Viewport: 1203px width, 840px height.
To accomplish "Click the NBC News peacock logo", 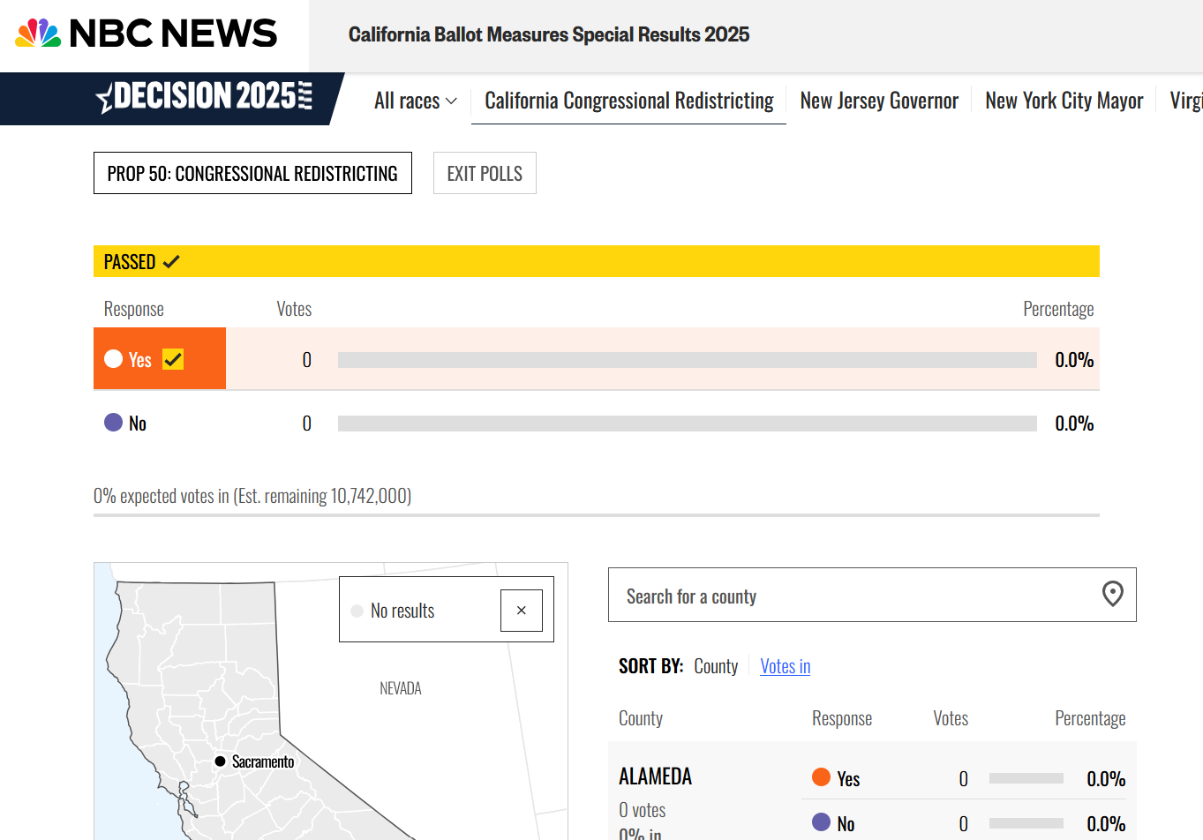I will (x=38, y=34).
